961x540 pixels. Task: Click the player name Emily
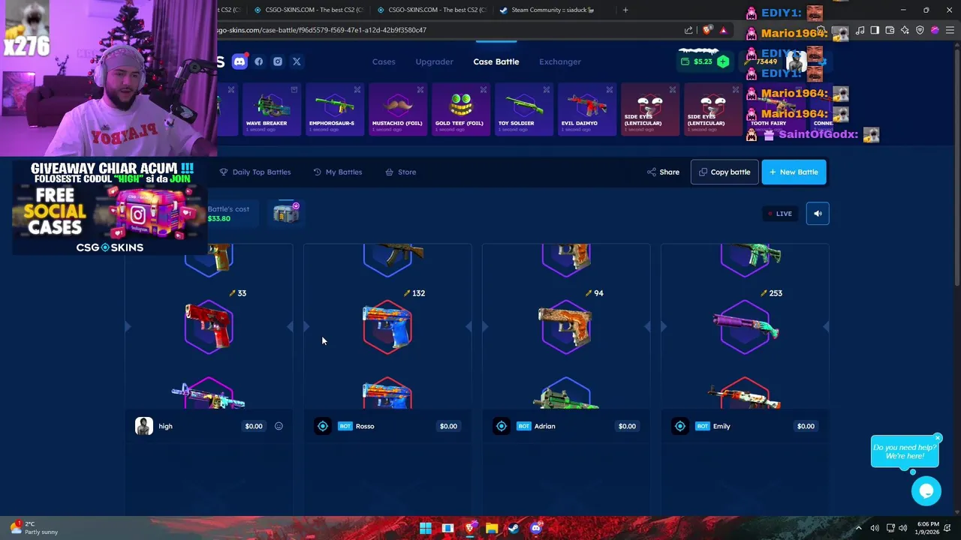point(722,426)
